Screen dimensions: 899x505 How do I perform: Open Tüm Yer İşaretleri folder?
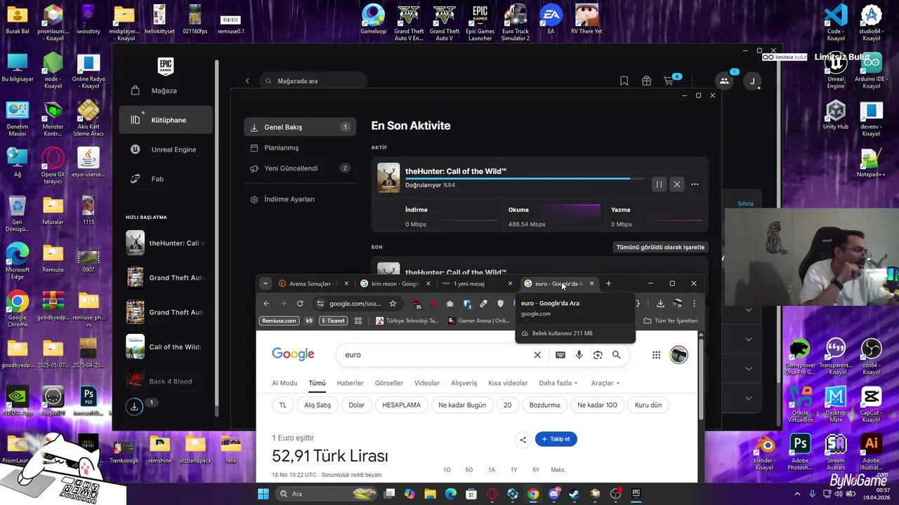pyautogui.click(x=671, y=321)
